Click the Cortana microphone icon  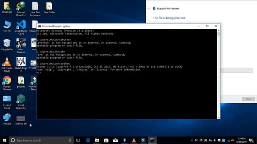[x=70, y=140]
